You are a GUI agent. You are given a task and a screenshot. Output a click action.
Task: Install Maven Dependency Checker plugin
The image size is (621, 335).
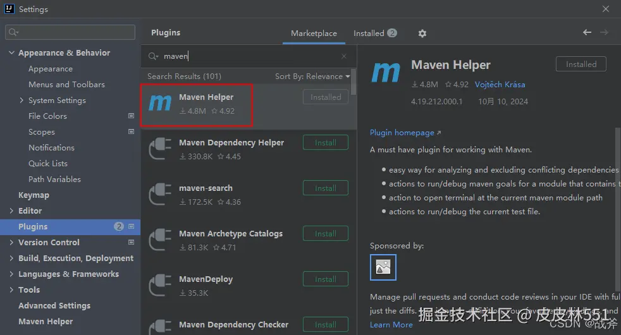click(326, 325)
